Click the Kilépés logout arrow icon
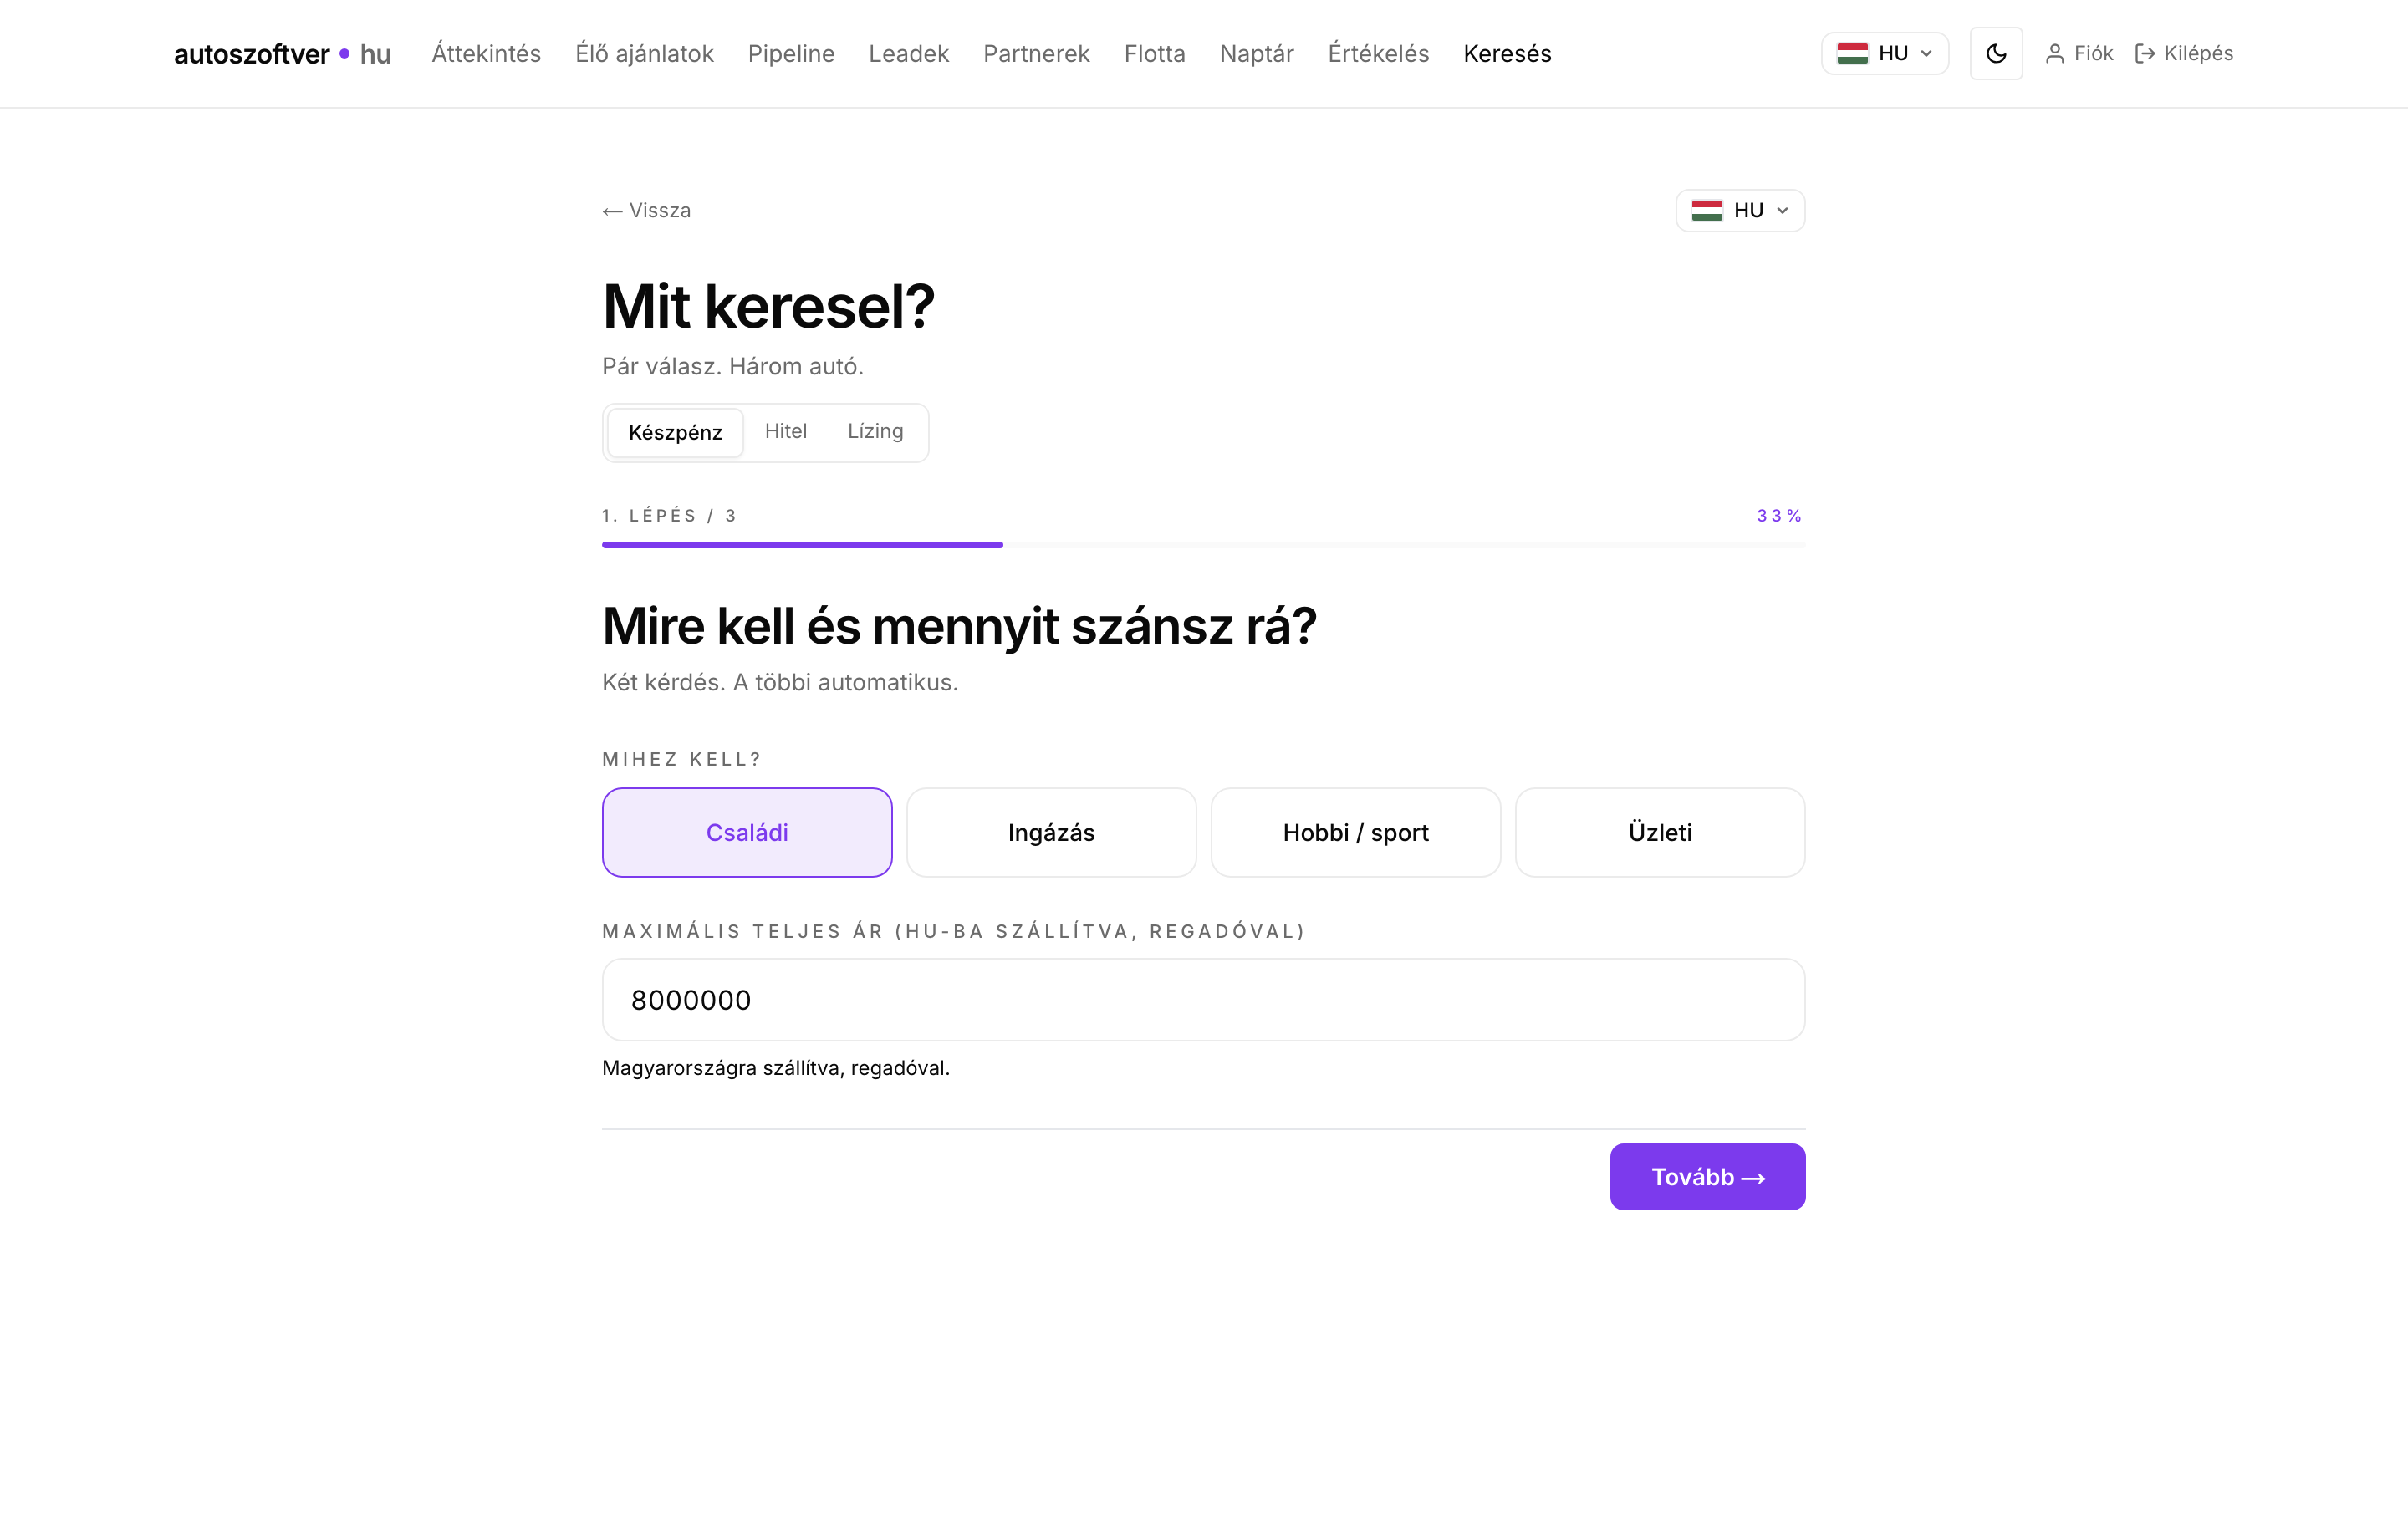Image resolution: width=2408 pixels, height=1538 pixels. pos(2144,54)
